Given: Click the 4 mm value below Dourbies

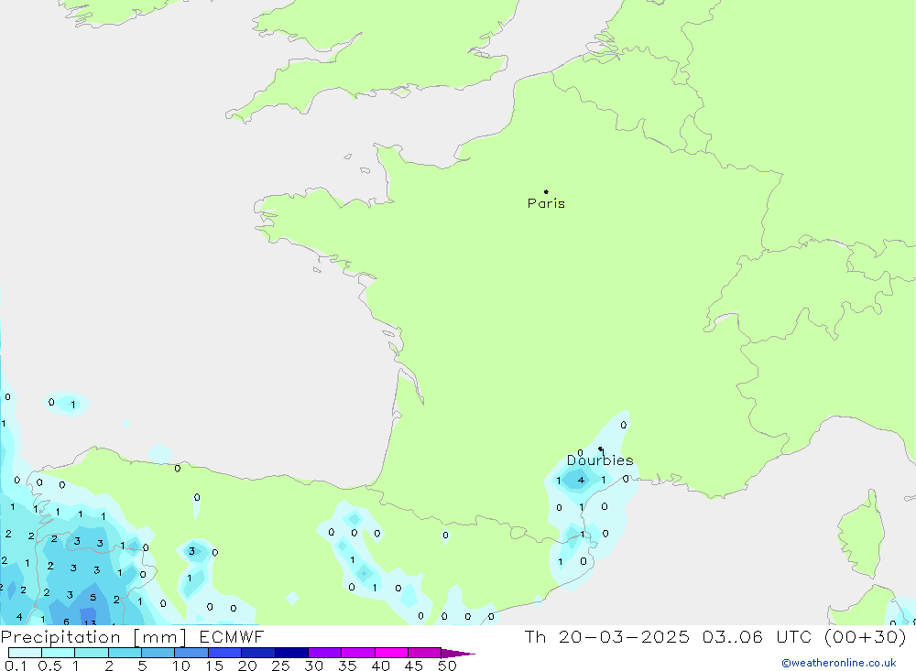Looking at the screenshot, I should pos(581,480).
